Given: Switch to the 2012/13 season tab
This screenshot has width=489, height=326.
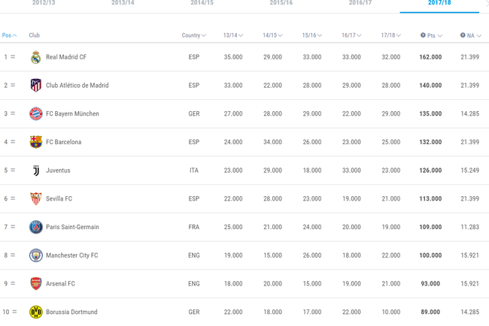Looking at the screenshot, I should [x=44, y=3].
